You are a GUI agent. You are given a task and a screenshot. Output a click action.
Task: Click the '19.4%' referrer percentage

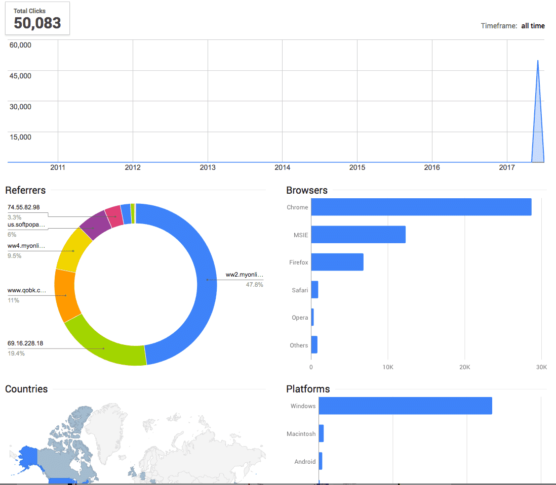(16, 354)
